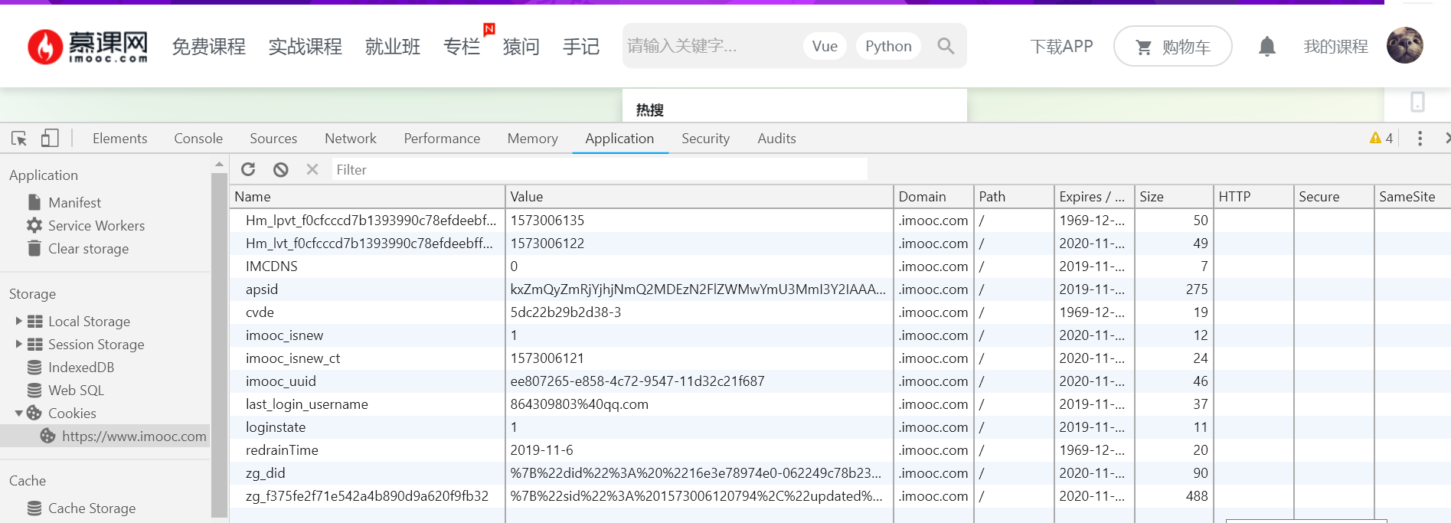Switch to the Performance tab

(x=442, y=139)
